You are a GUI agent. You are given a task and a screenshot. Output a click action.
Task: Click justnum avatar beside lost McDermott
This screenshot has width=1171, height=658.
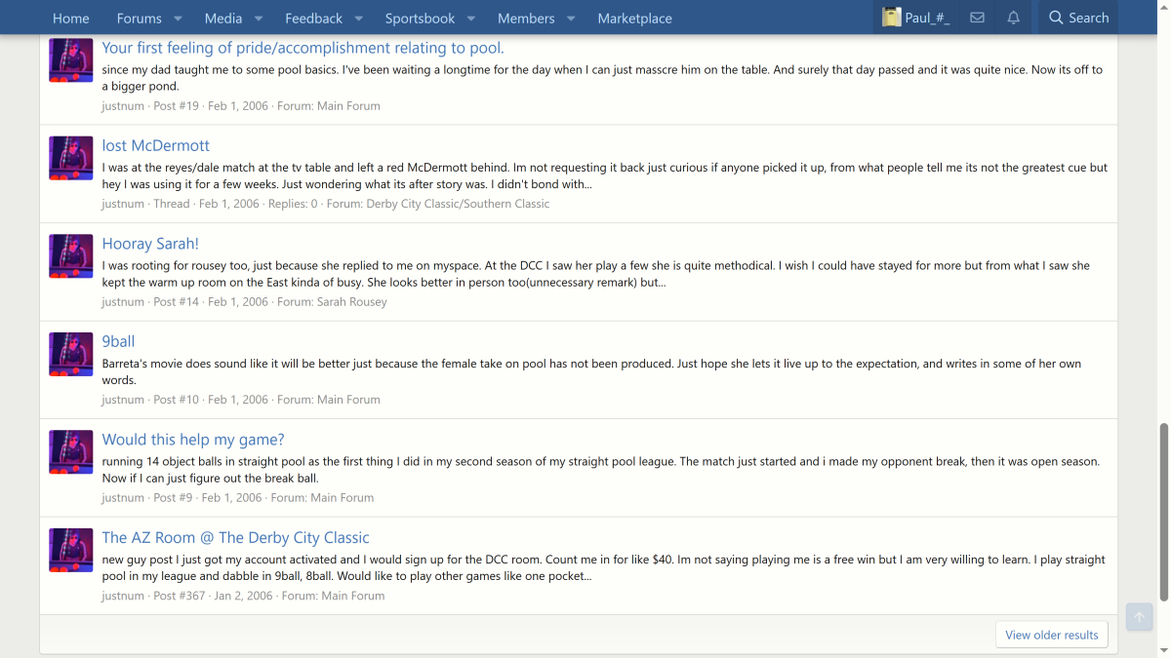pos(71,158)
